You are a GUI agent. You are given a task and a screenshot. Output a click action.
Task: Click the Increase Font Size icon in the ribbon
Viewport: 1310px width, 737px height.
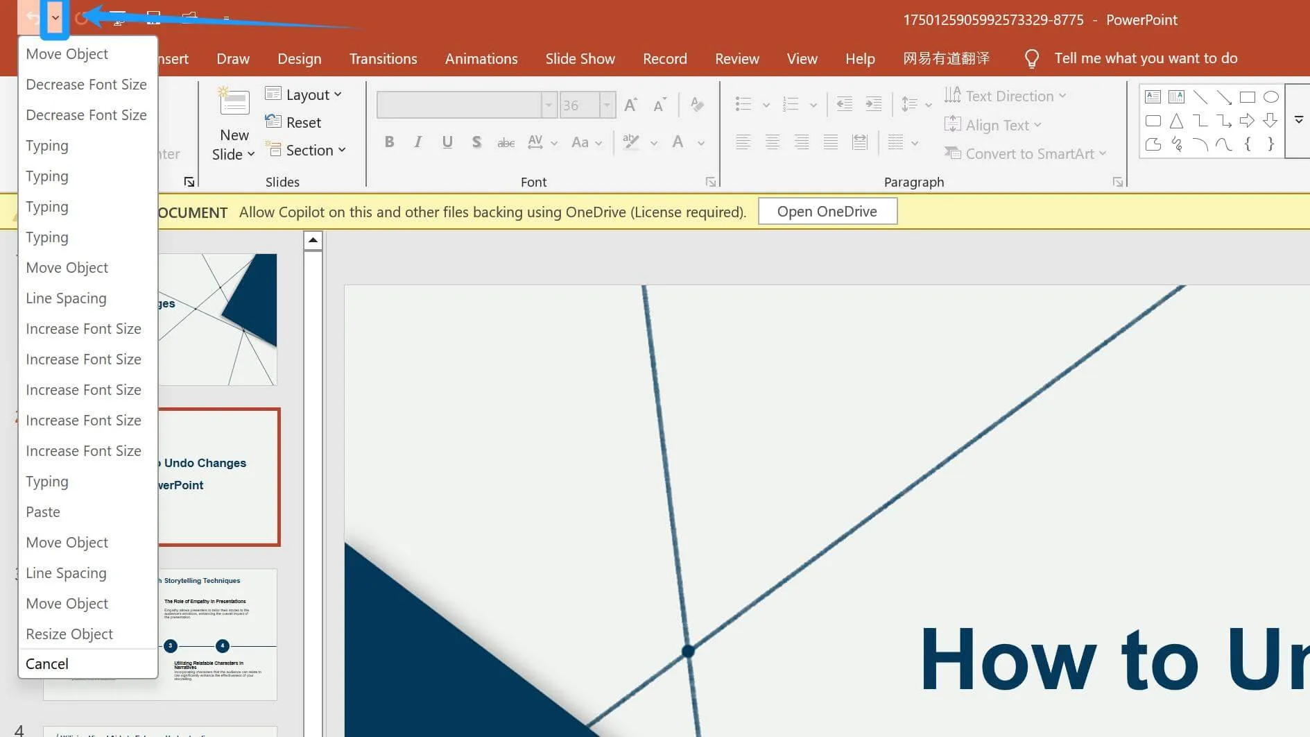pyautogui.click(x=630, y=105)
